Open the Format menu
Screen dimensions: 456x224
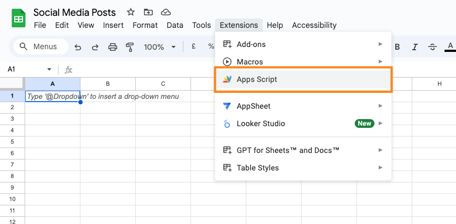point(145,25)
